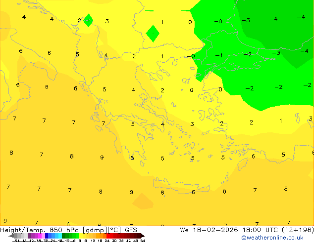Click the "-1" temperature value on the map
This screenshot has width=314, height=242.
[x=219, y=55]
